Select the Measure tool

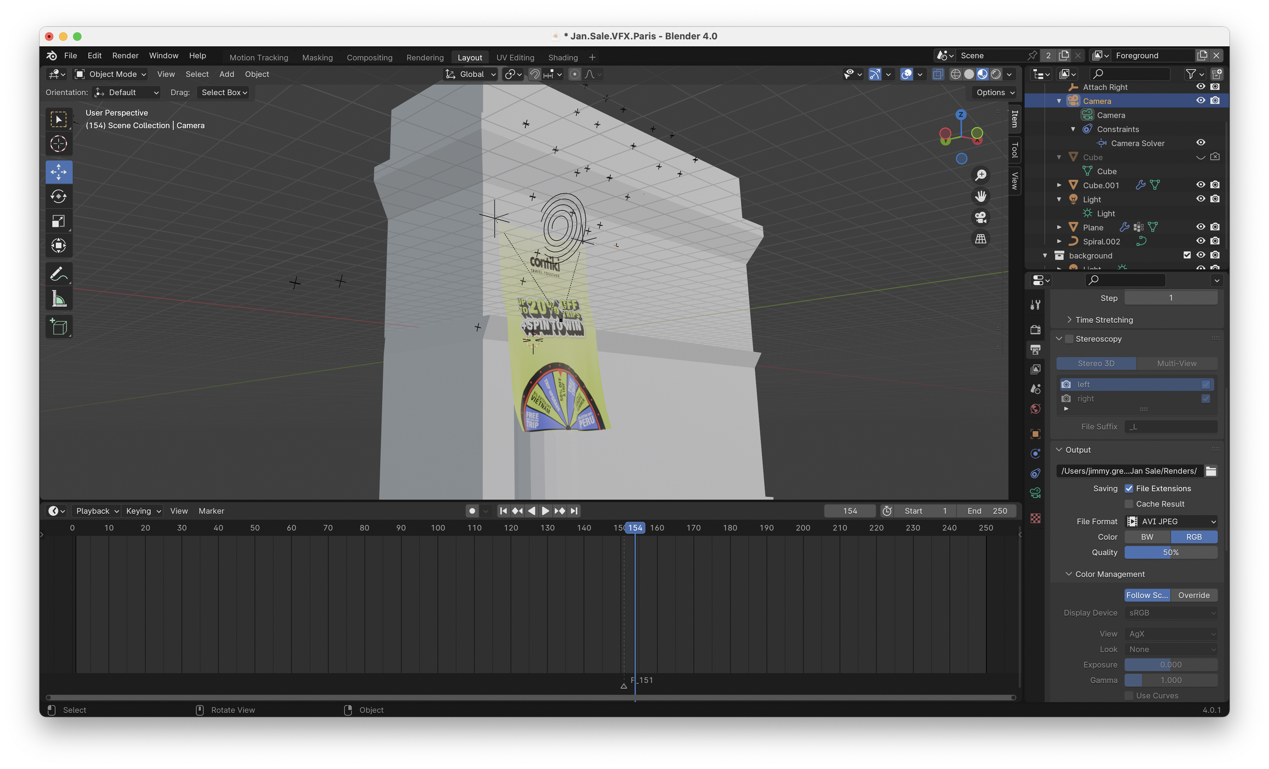click(58, 299)
